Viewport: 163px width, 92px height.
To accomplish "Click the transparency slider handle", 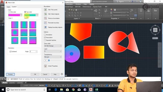I will tap(49, 60).
